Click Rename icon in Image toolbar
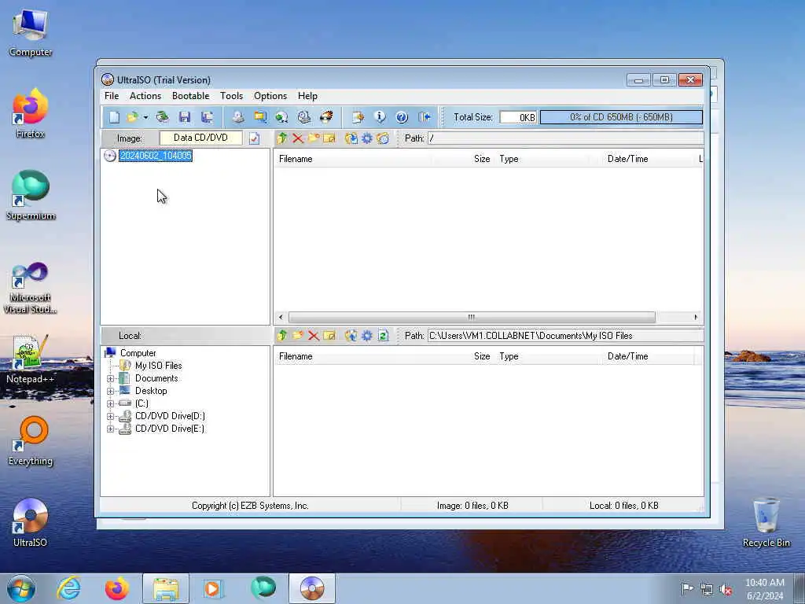The height and width of the screenshot is (604, 805). (329, 138)
